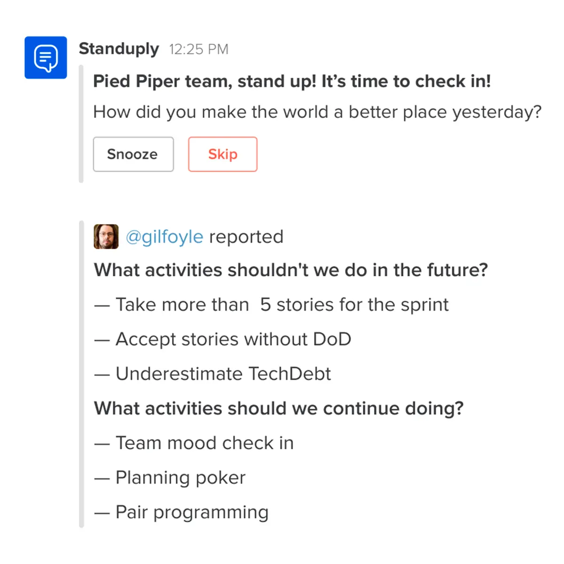Click the 'Planning poker' bullet entry
This screenshot has width=564, height=564.
click(x=180, y=478)
